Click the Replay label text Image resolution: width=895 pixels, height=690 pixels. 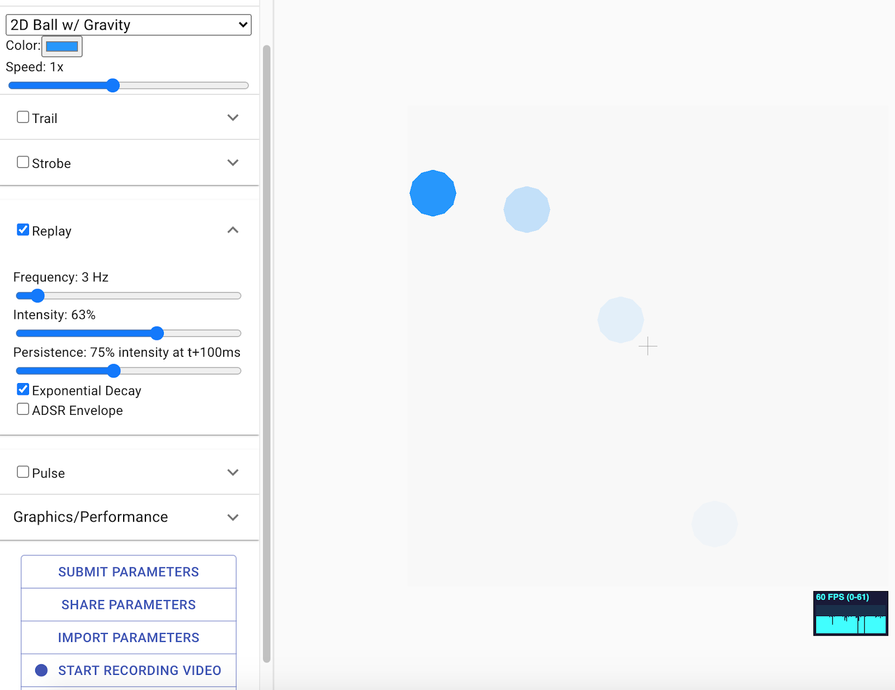(51, 231)
